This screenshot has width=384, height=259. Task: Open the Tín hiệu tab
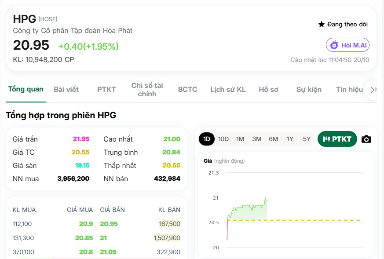click(x=349, y=89)
